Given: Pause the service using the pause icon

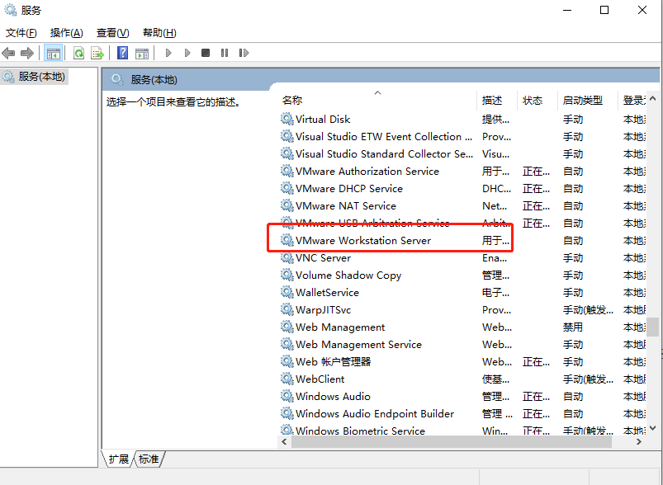Looking at the screenshot, I should [x=225, y=53].
